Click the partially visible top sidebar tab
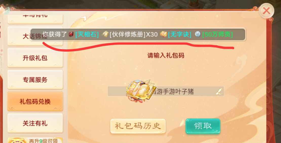The height and width of the screenshot is (143, 281). tap(35, 19)
